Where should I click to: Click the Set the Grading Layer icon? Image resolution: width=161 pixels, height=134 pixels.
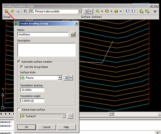(18, 11)
